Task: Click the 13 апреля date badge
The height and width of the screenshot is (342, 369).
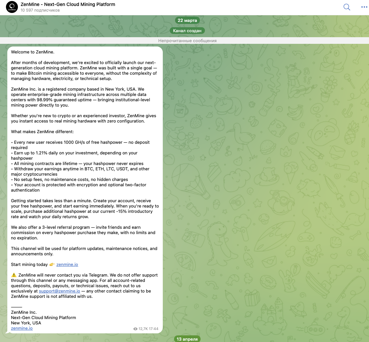Action: coord(187,339)
